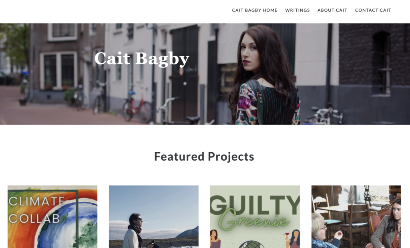This screenshot has height=248, width=410.
Task: Open the Contact Cait page
Action: (373, 10)
